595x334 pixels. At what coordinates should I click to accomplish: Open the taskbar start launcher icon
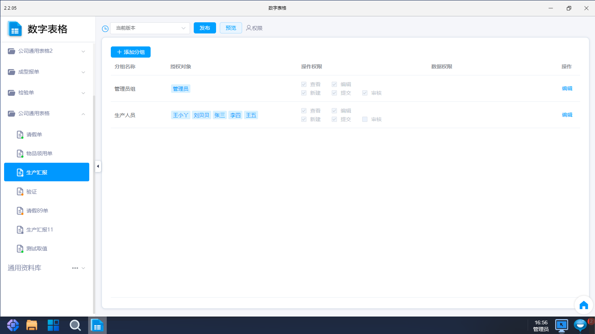coord(13,325)
